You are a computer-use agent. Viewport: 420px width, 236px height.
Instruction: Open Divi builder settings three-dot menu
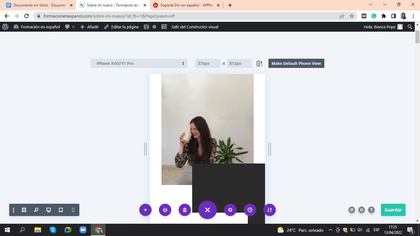coord(14,210)
